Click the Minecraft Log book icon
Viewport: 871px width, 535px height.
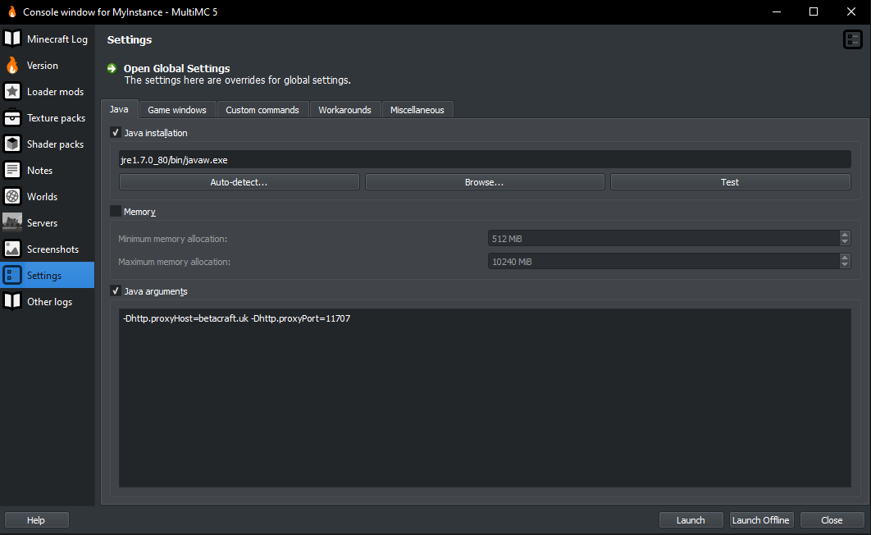12,39
